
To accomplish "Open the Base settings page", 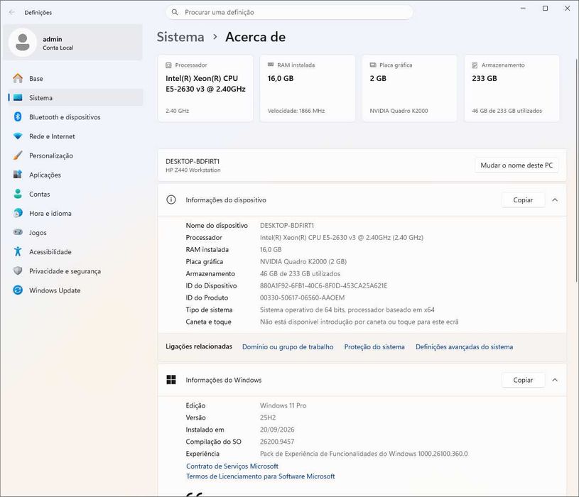I will tap(75, 78).
